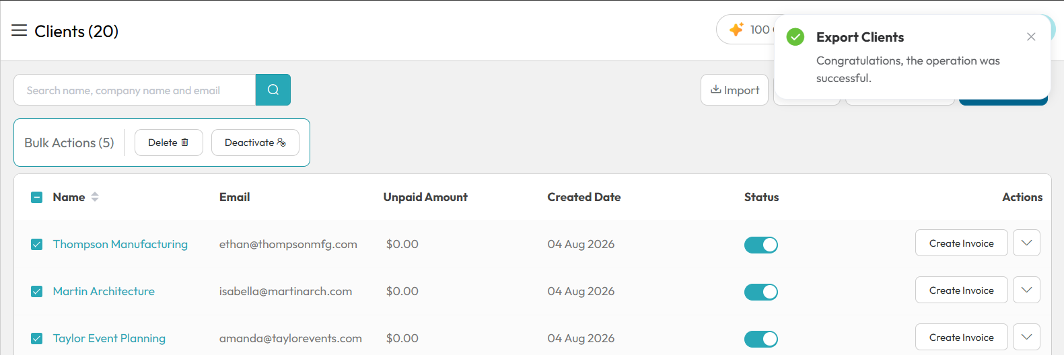This screenshot has height=355, width=1064.
Task: Uncheck Taylor Event Planning row checkbox
Action: [x=37, y=338]
